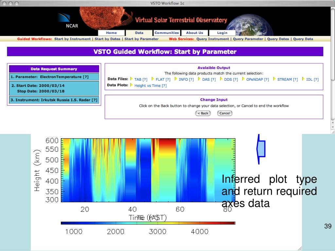Click the temperature color bar scale
Image resolution: width=335 pixels, height=251 pixels.
[148, 223]
